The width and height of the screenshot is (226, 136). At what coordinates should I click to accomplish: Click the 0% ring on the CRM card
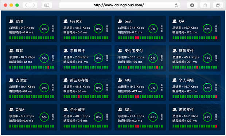44,117
